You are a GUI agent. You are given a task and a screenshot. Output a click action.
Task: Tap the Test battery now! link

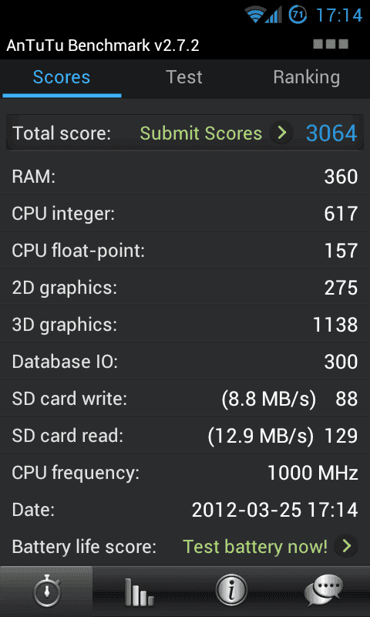pos(255,547)
